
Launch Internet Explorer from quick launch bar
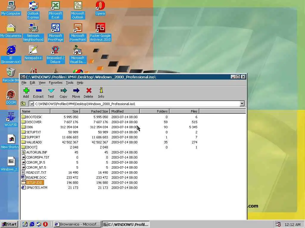click(32, 224)
